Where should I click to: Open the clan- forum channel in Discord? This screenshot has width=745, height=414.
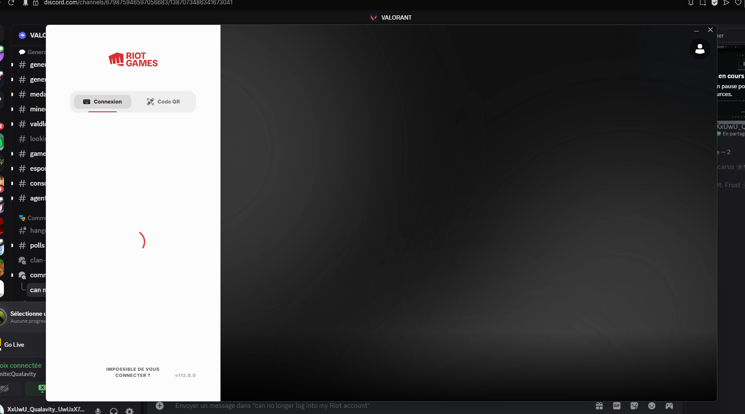32,260
